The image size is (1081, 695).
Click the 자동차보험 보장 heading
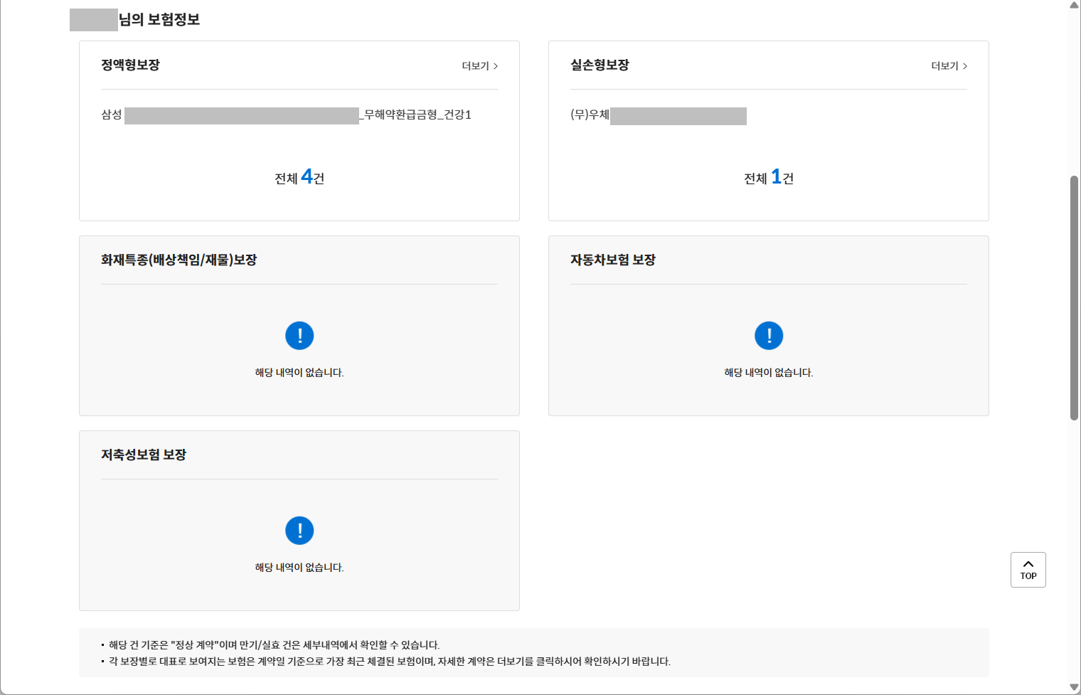coord(612,260)
